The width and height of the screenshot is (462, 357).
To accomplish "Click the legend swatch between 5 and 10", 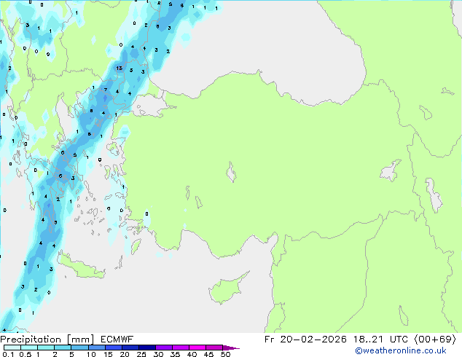I will 79,348.
